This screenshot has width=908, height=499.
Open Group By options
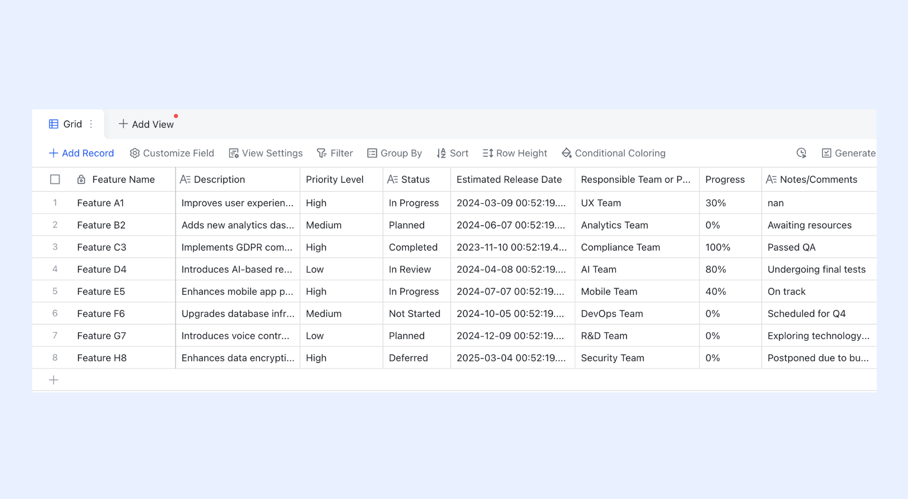click(394, 153)
